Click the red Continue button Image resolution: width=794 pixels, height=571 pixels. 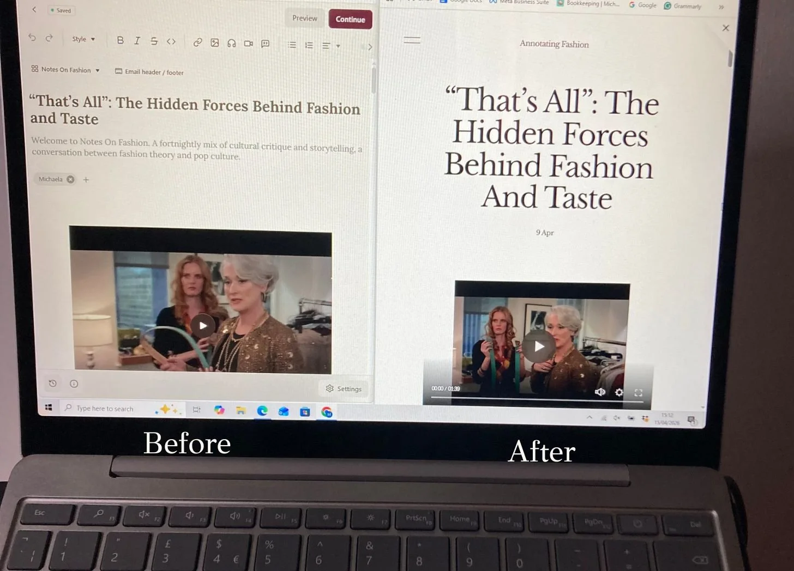point(350,19)
